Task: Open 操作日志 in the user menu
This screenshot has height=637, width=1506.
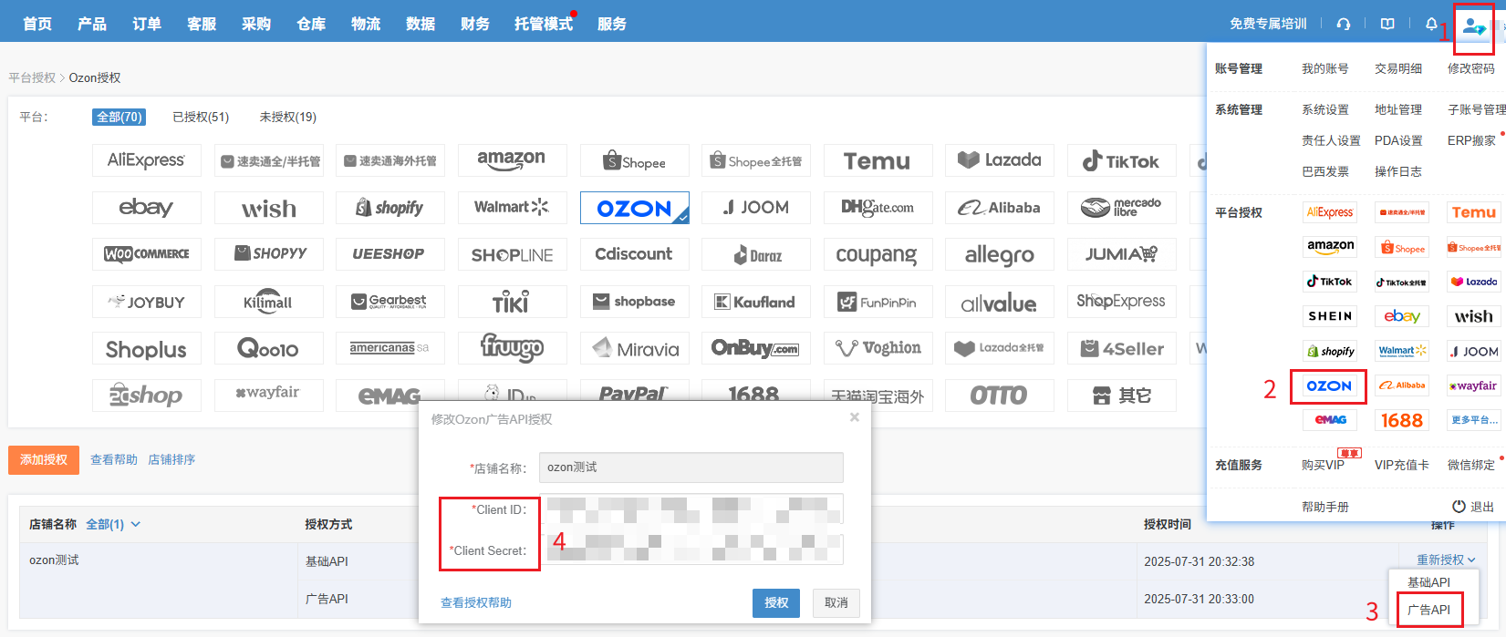Action: (x=1398, y=172)
